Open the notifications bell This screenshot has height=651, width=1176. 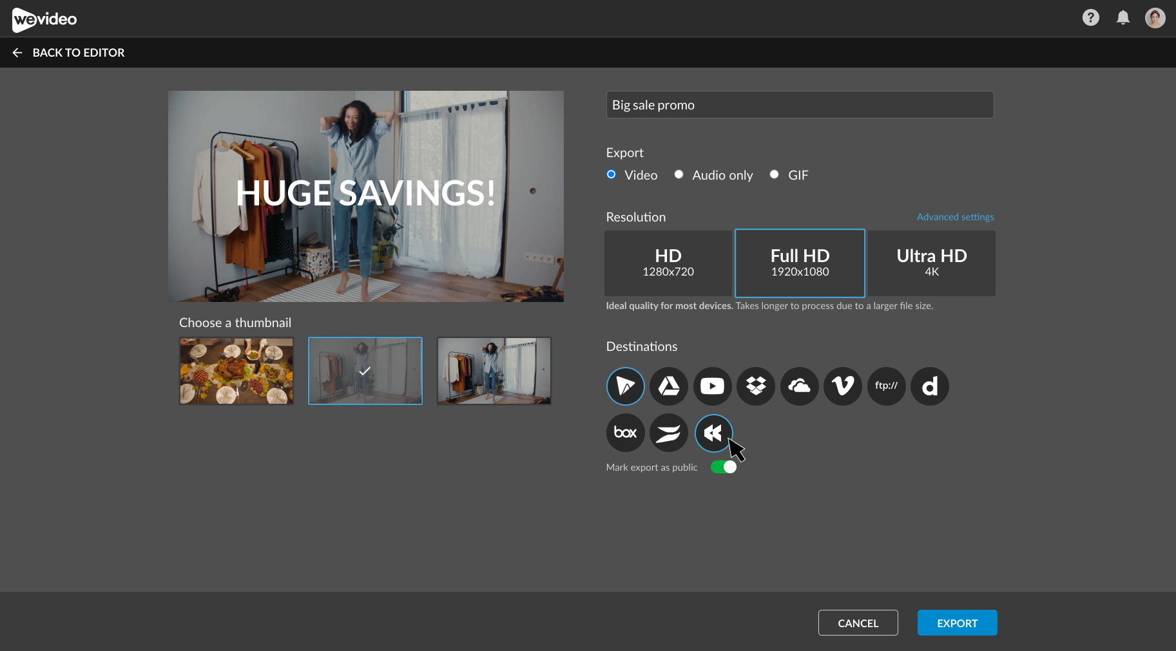[1123, 18]
